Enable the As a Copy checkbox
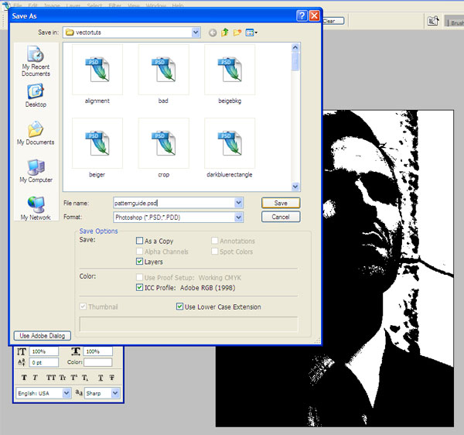The height and width of the screenshot is (435, 464). (x=139, y=241)
